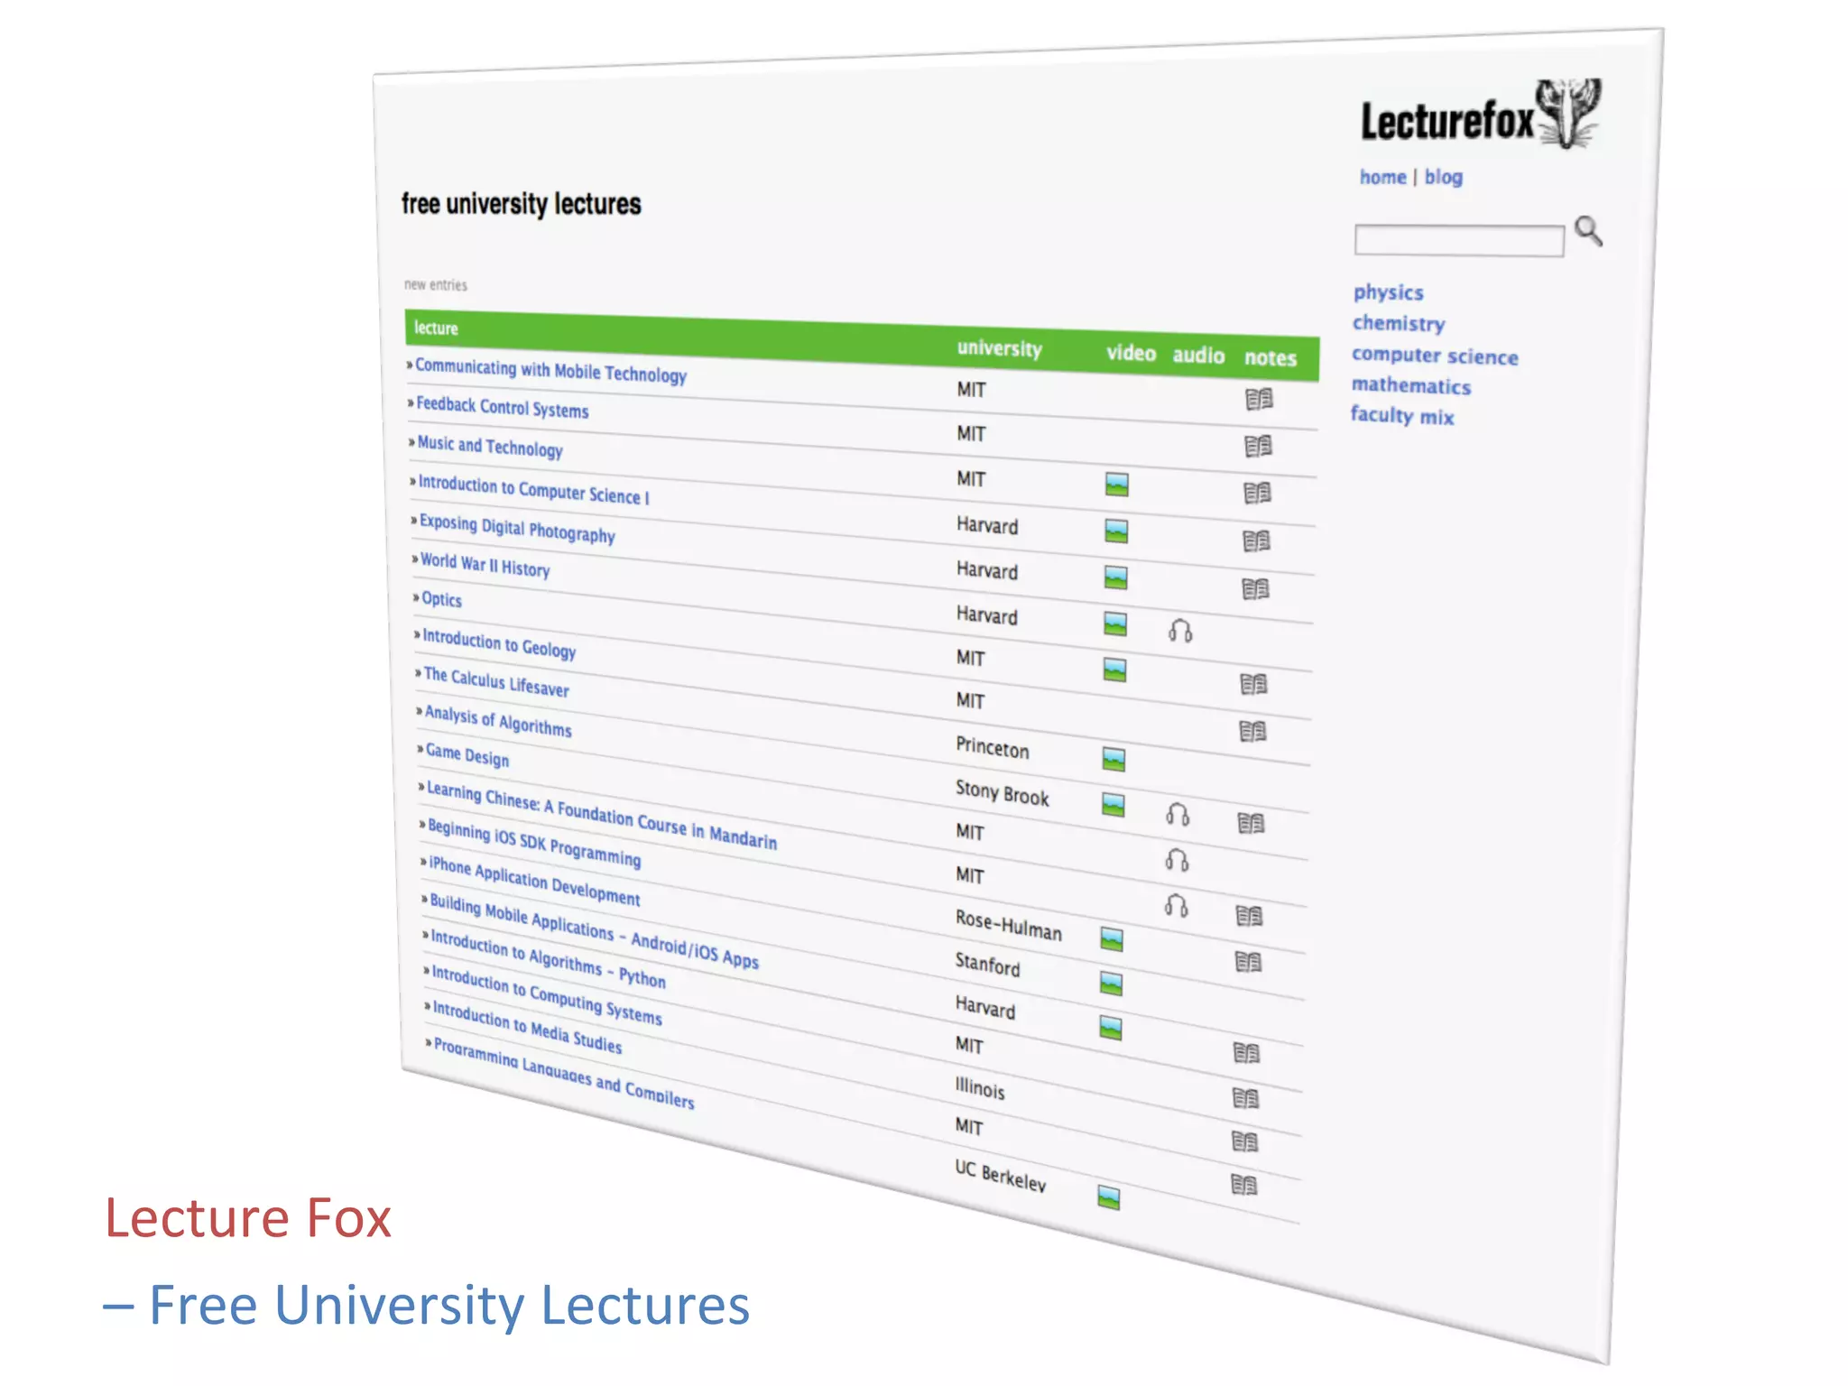
Task: Click the magnifying glass search icon
Action: (x=1588, y=231)
